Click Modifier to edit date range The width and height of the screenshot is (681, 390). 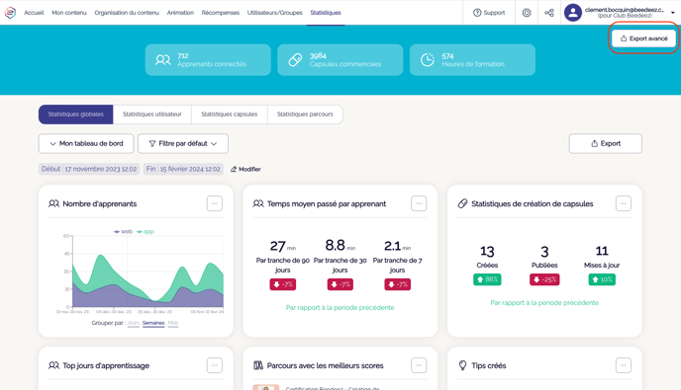(245, 169)
